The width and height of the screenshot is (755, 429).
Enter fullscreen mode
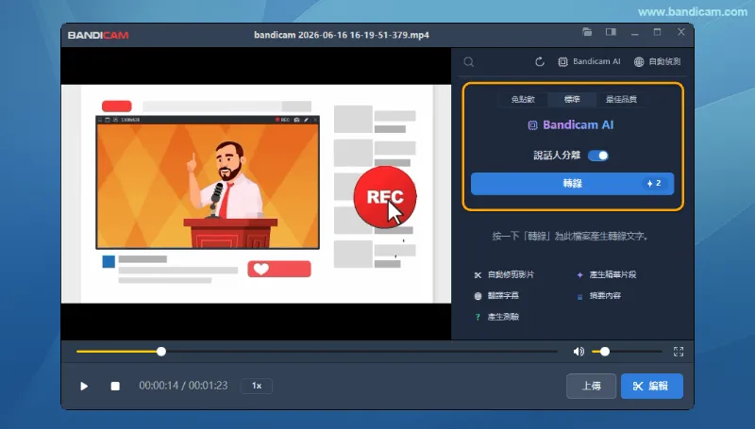coord(679,352)
